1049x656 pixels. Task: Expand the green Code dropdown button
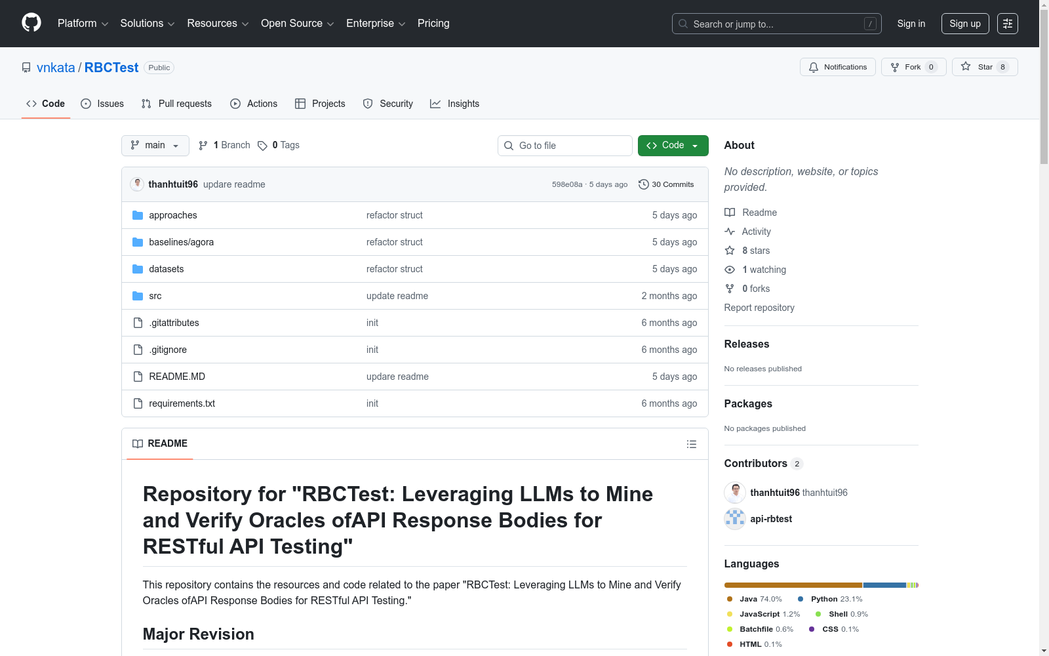click(x=673, y=146)
